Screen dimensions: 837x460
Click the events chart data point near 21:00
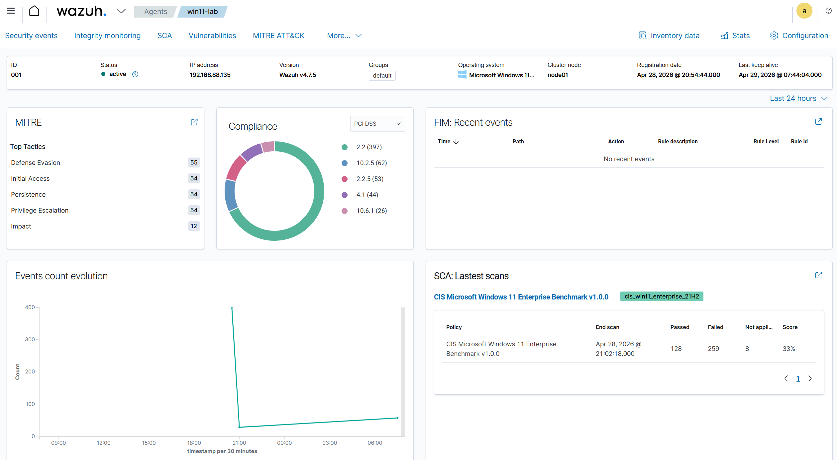coord(239,427)
